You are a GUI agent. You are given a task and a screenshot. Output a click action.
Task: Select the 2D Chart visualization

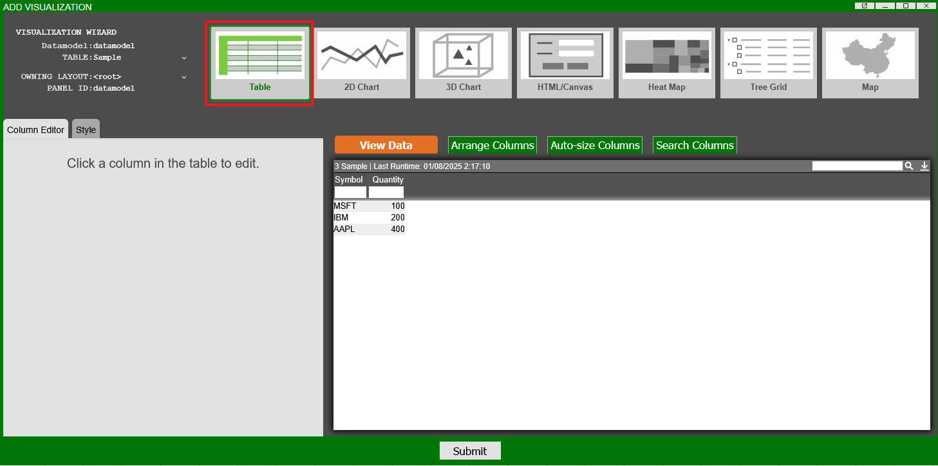point(362,62)
